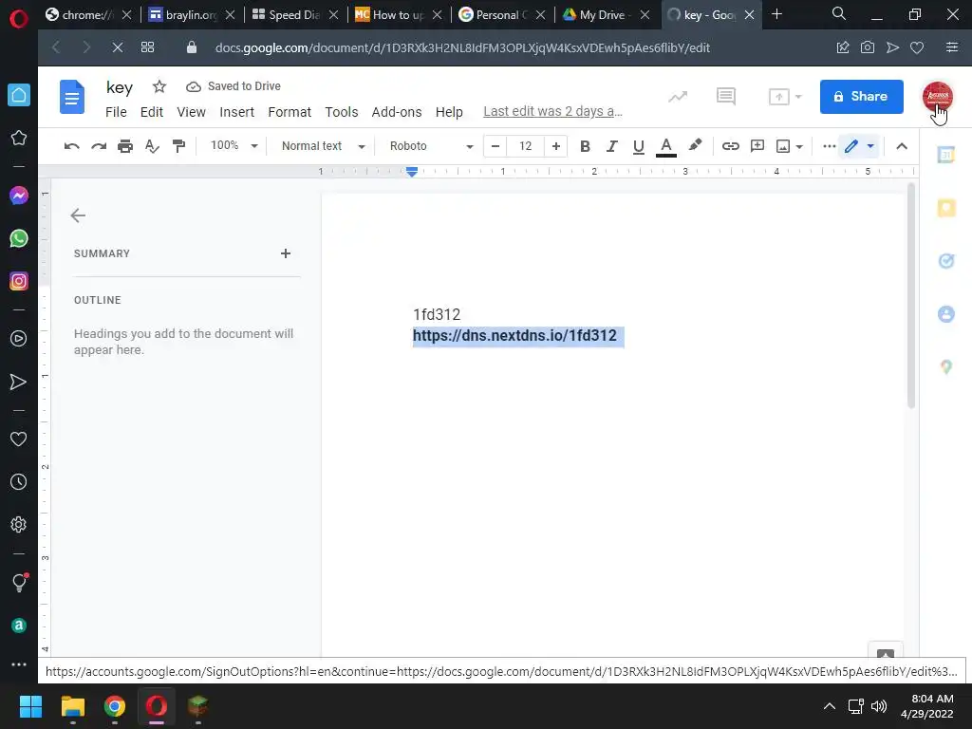The width and height of the screenshot is (972, 729).
Task: Increase font size with plus button
Action: [556, 146]
